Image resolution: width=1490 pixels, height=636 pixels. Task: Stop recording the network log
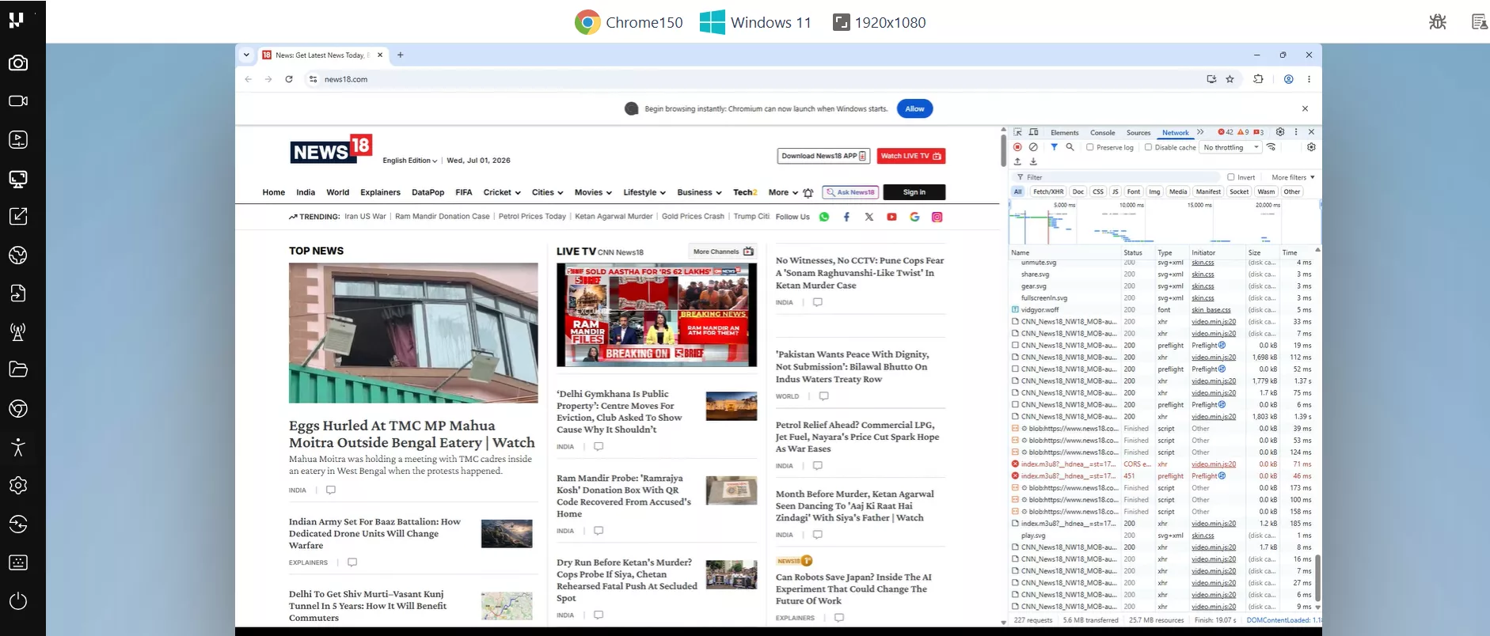click(1018, 147)
